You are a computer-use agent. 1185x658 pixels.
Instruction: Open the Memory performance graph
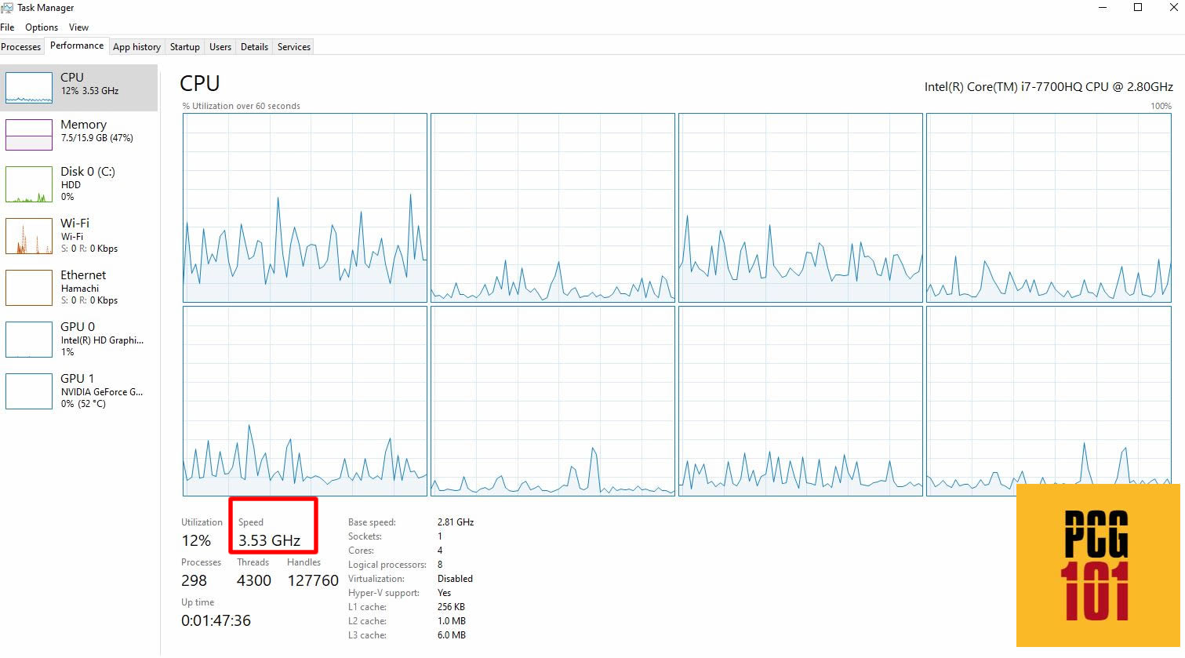coord(78,131)
